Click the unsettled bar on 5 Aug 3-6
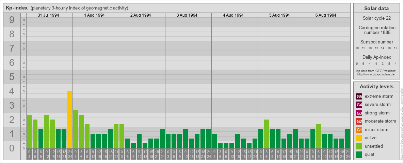Viewport: 403px width, 163px height. (266, 134)
